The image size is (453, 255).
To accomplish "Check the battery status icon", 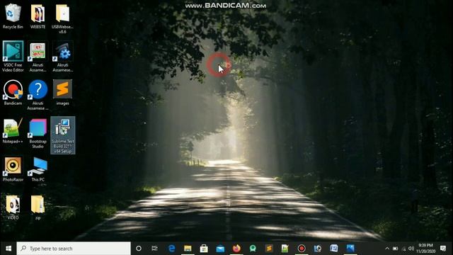I will [x=396, y=249].
